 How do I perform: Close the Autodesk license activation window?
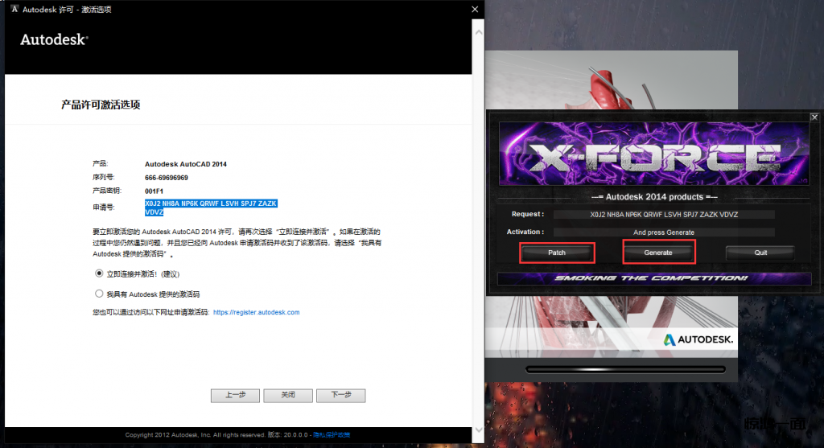pyautogui.click(x=473, y=10)
